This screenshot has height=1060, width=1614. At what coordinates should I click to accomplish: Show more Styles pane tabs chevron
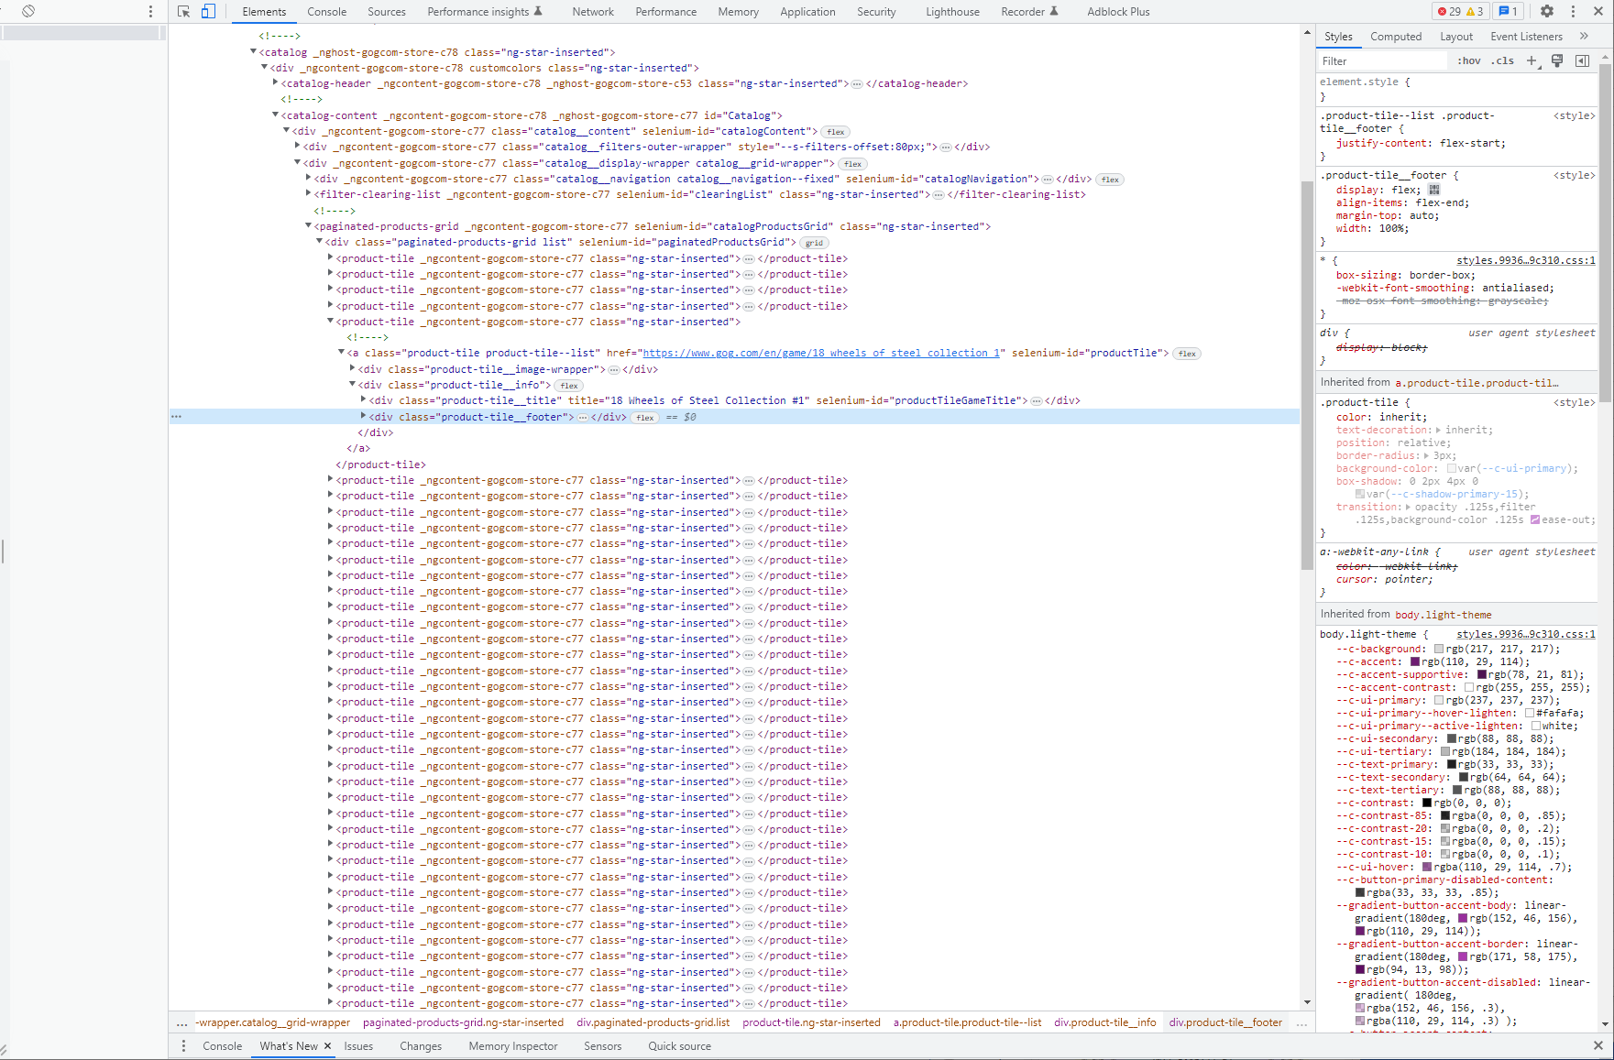(x=1584, y=36)
